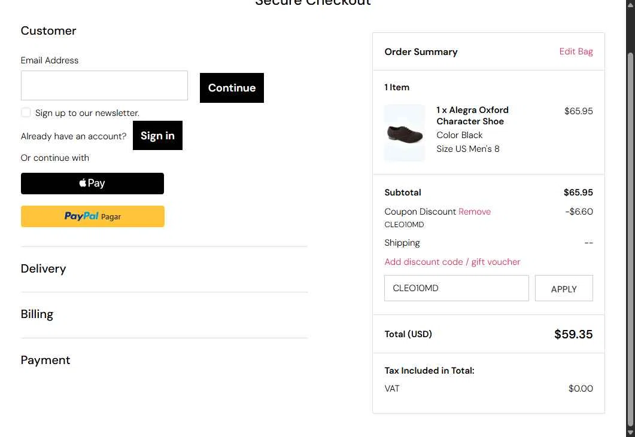Image resolution: width=635 pixels, height=437 pixels.
Task: Select the Or continue with text
Action: (x=55, y=158)
